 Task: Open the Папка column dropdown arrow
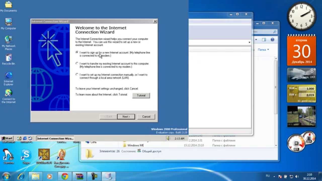(268, 50)
